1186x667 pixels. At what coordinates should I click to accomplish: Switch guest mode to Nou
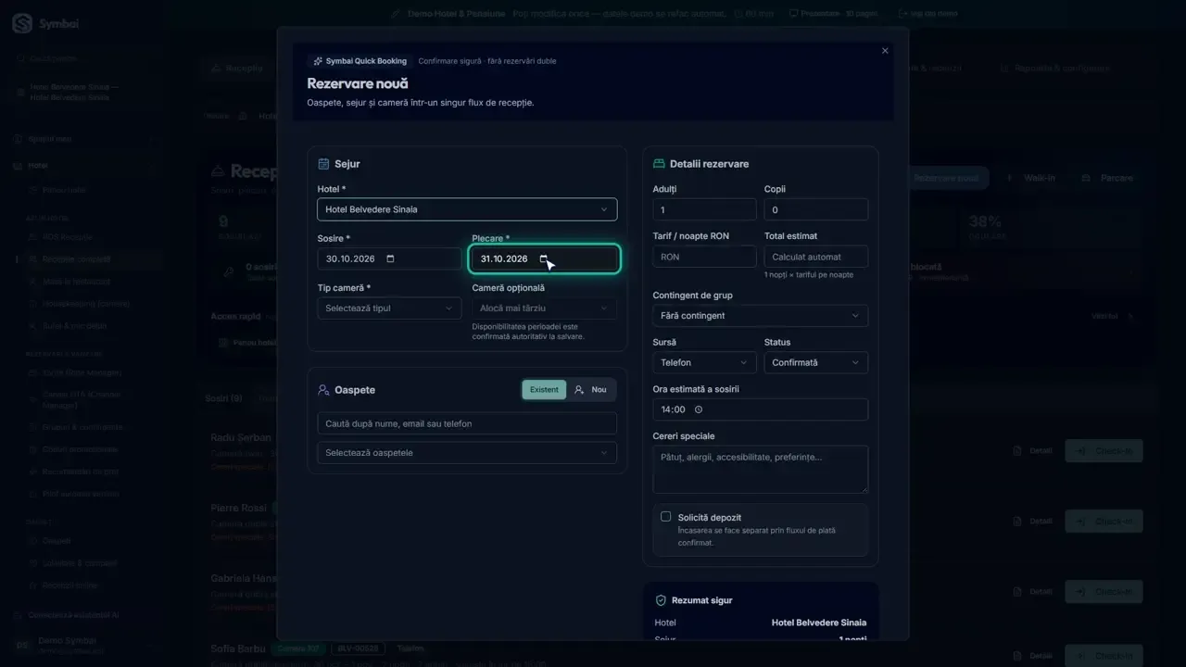coord(591,390)
